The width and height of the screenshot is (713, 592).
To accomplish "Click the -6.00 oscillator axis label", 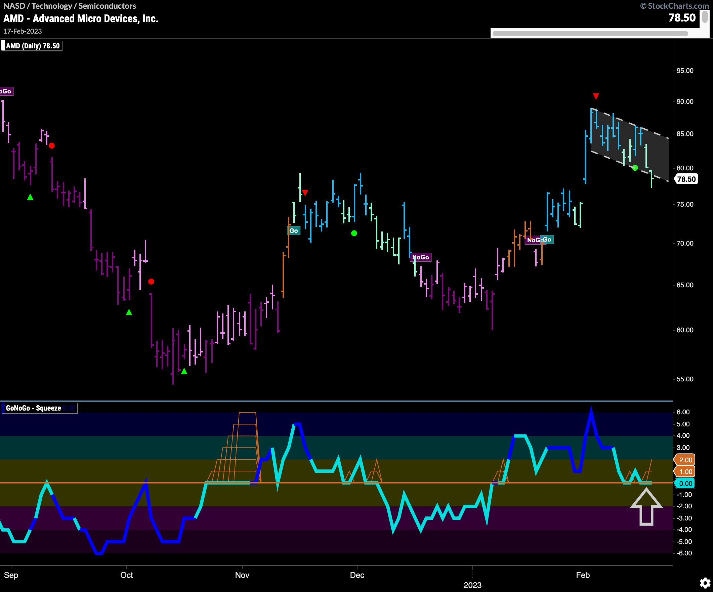I will [684, 553].
